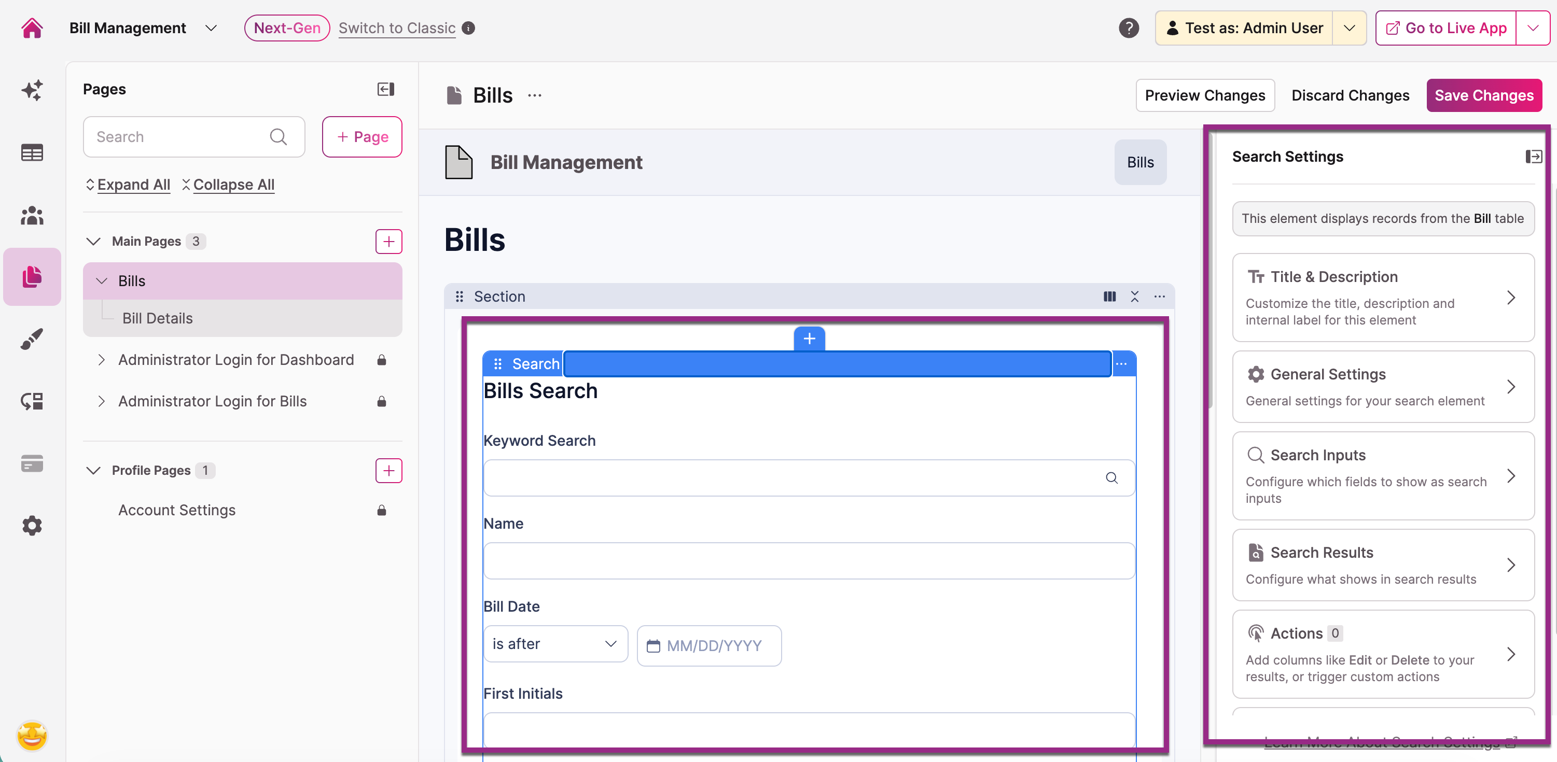Toggle the Next-Gen builder pill

(286, 28)
